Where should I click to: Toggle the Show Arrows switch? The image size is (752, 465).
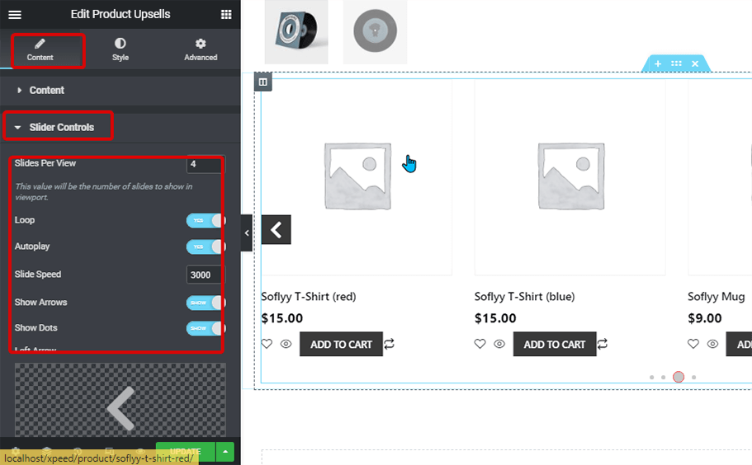coord(206,303)
